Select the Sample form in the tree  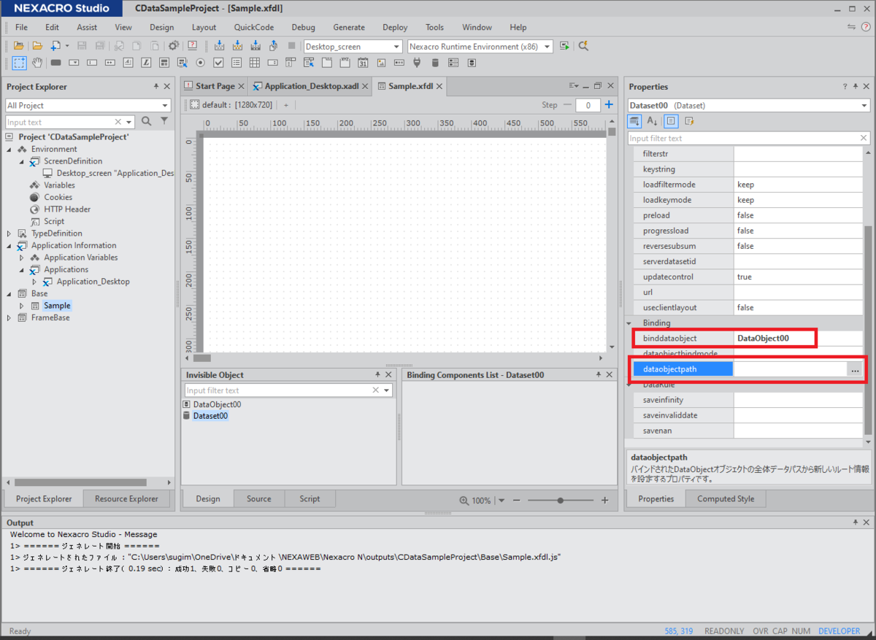coord(57,306)
